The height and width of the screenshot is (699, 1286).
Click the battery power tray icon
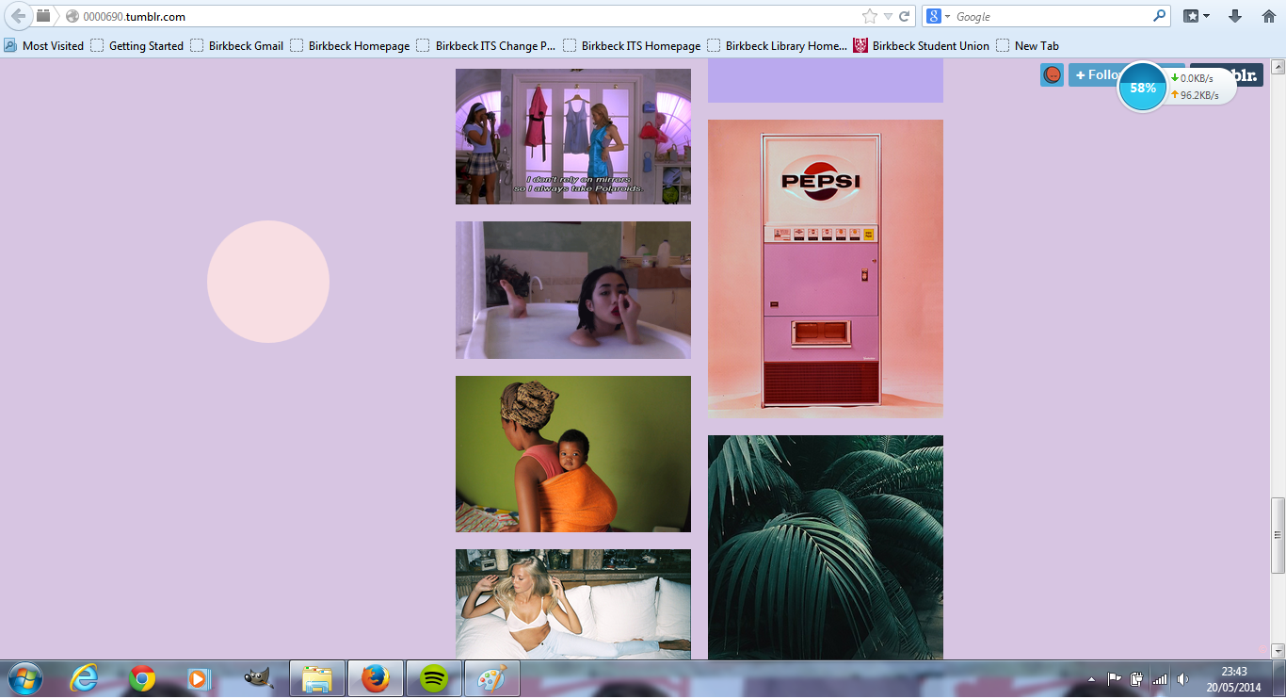pyautogui.click(x=1137, y=679)
